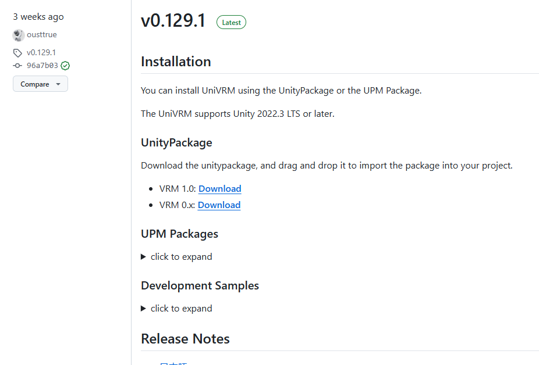The width and height of the screenshot is (539, 365).
Task: Open the v0.129.1 tag link in sidebar
Action: pos(41,52)
